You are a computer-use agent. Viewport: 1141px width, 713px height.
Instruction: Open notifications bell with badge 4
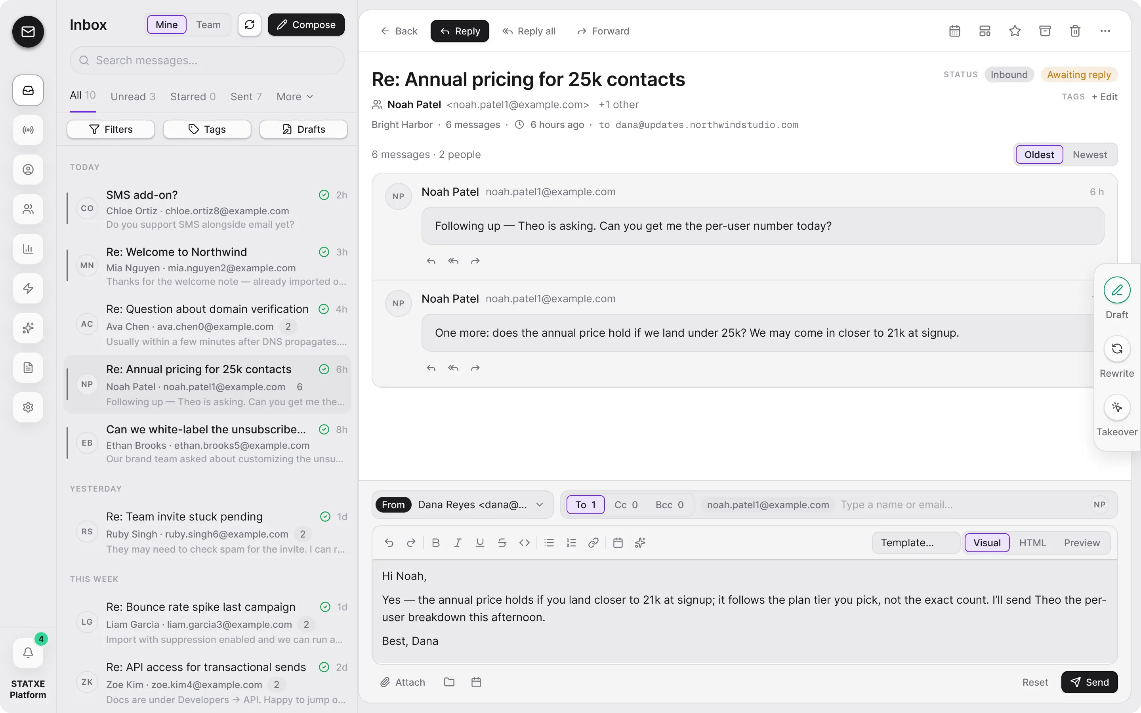[28, 653]
